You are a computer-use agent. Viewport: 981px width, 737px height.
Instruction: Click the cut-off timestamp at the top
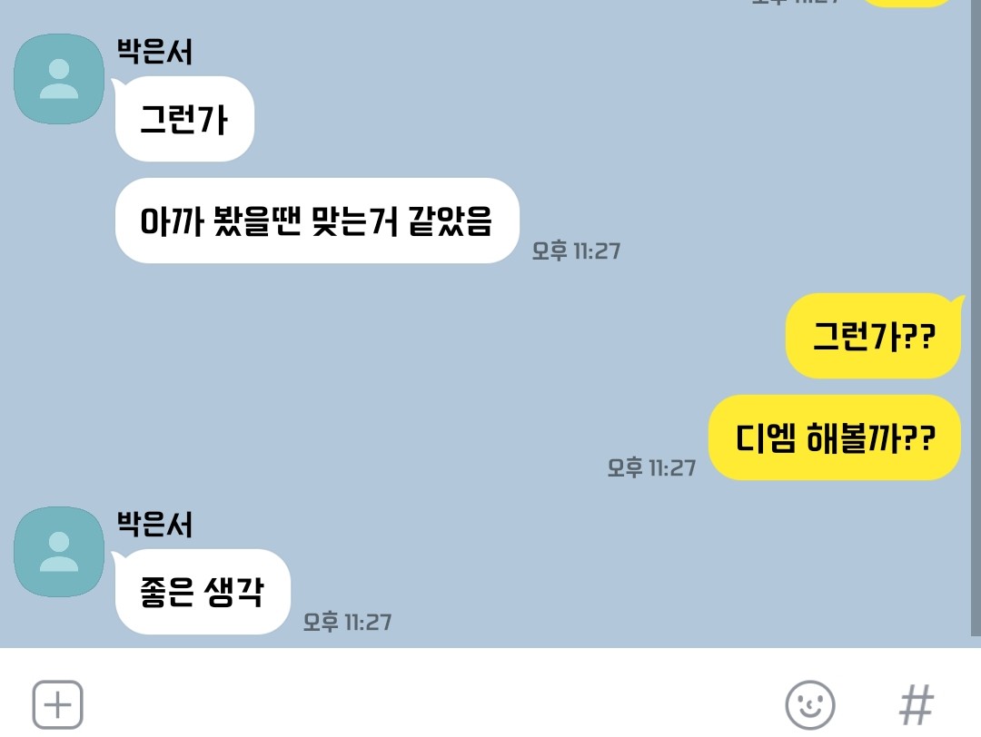coord(795,2)
